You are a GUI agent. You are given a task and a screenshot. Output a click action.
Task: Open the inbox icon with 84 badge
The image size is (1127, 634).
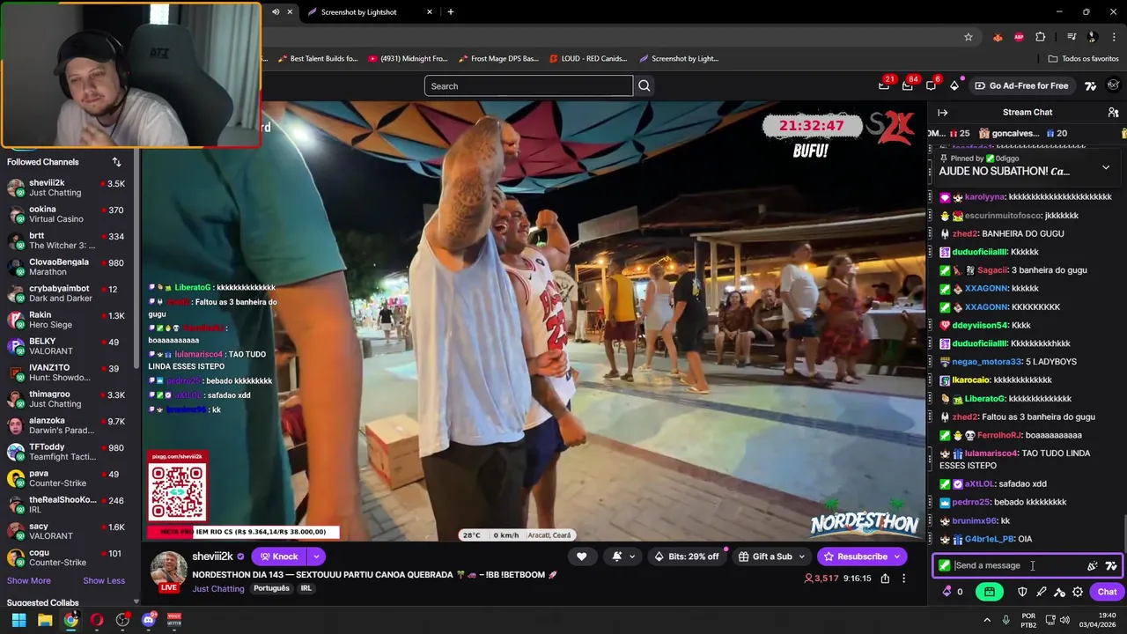[x=908, y=85]
